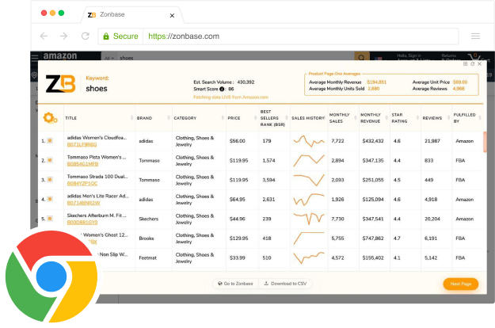Screen dimensions: 495x328
Task: Click the Feetmat brand cell
Action: click(148, 258)
